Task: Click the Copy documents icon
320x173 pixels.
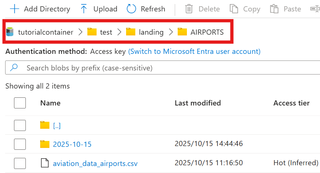Action: click(x=233, y=9)
